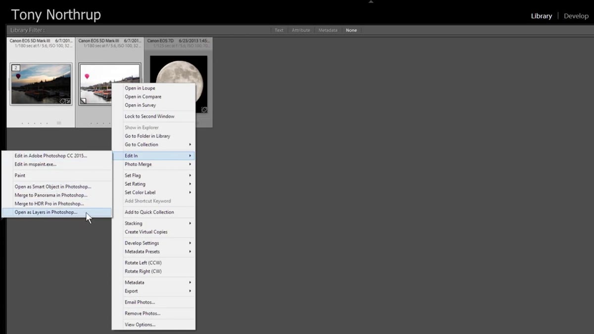This screenshot has width=594, height=334.
Task: Select the Text library filter
Action: (x=279, y=30)
